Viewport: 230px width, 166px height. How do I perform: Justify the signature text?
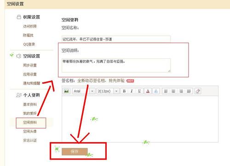(189, 91)
